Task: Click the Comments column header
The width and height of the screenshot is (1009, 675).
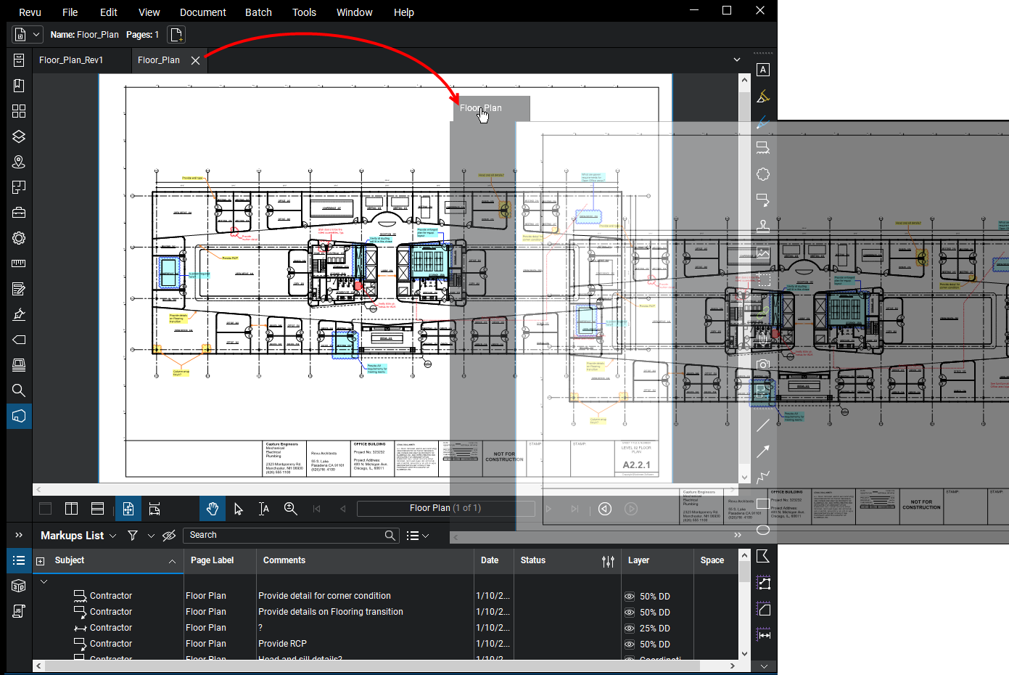Action: tap(284, 560)
